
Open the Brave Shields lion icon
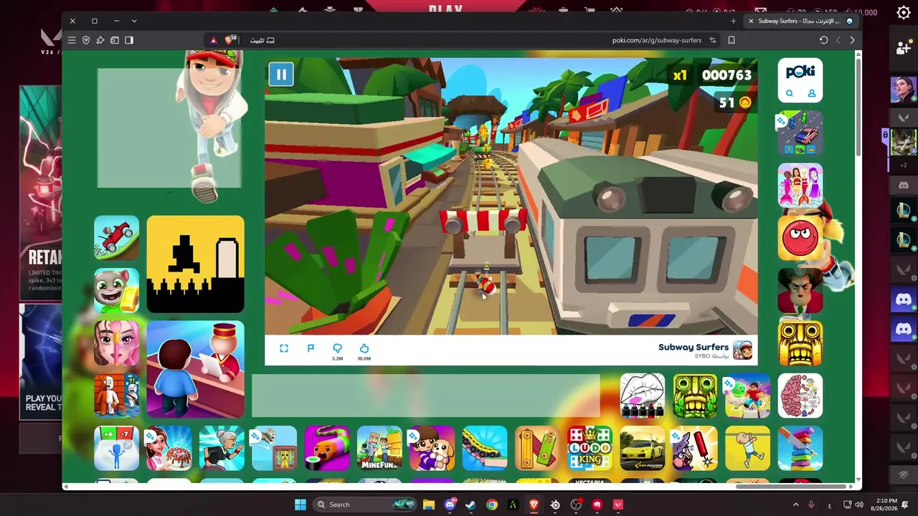click(x=229, y=40)
